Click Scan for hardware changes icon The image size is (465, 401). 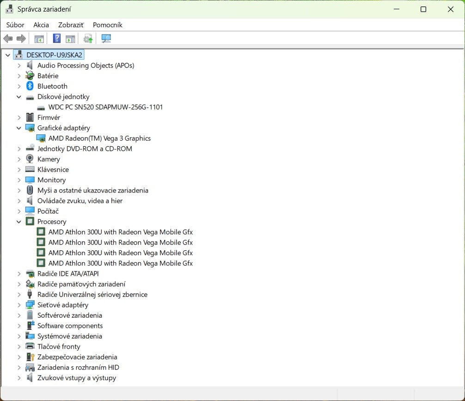(x=106, y=38)
